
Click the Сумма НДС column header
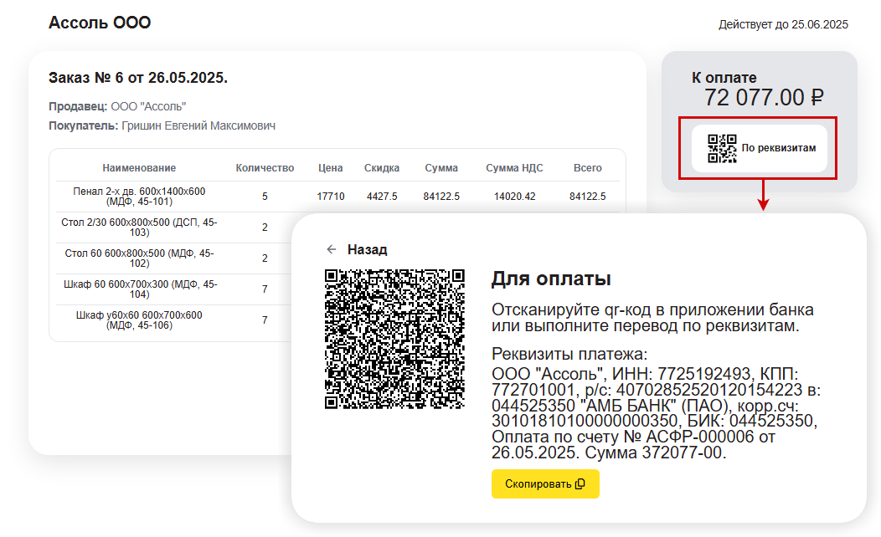pos(514,168)
